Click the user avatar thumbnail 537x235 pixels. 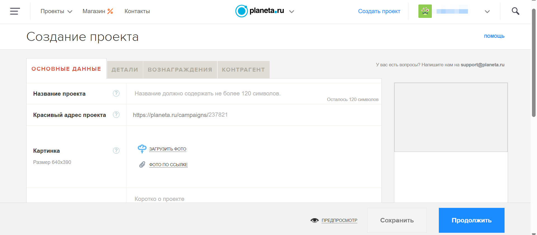(x=425, y=11)
